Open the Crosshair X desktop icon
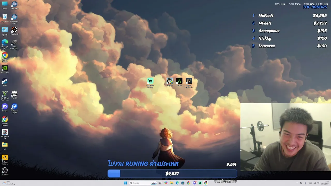Image resolution: width=331 pixels, height=186 pixels. tap(14, 31)
